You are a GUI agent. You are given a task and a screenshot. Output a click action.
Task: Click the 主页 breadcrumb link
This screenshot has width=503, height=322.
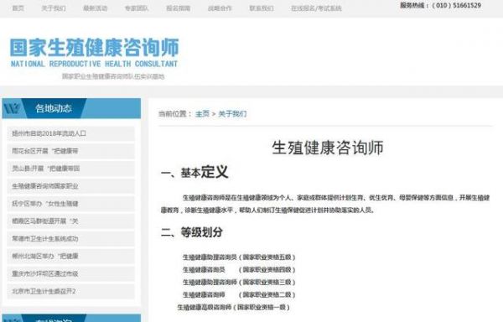pyautogui.click(x=202, y=114)
